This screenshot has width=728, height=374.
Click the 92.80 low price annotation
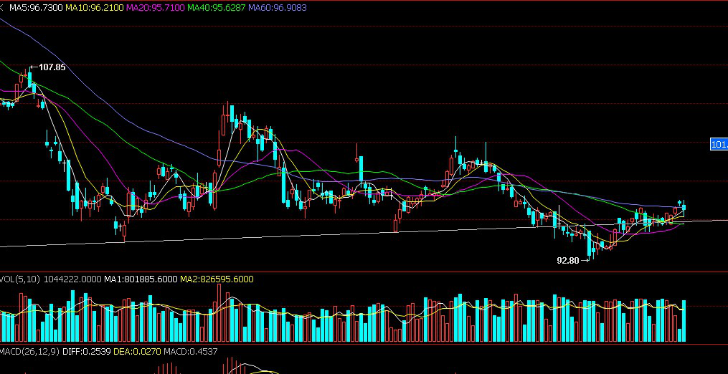coord(568,261)
